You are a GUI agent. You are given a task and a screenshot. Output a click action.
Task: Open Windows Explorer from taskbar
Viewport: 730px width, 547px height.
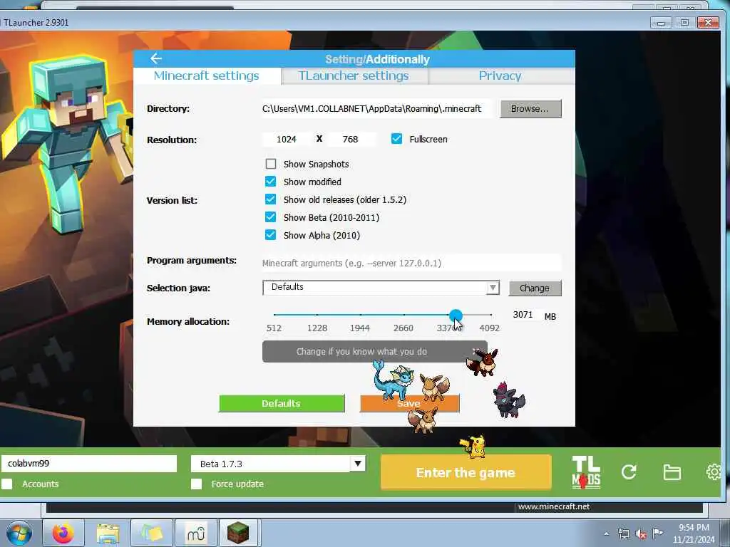click(x=108, y=533)
